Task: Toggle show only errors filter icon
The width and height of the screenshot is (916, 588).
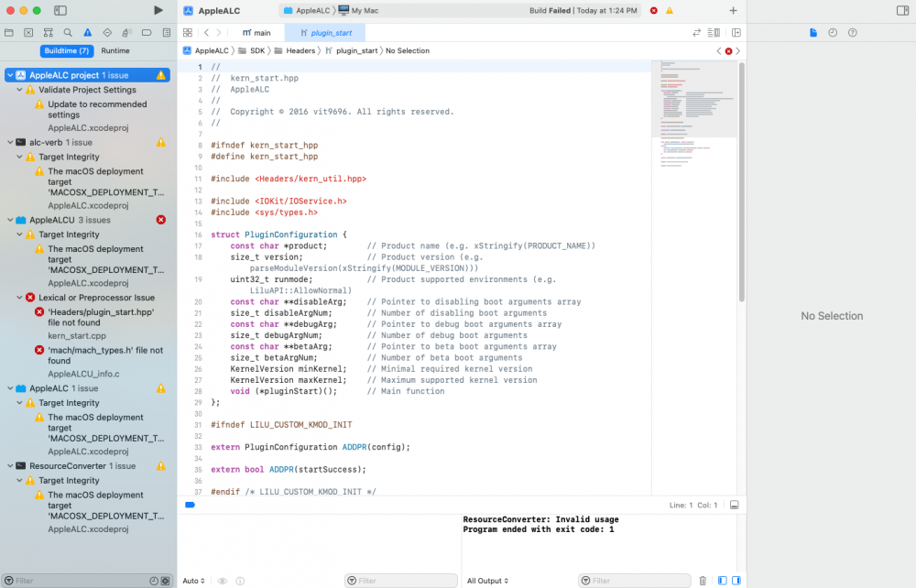Action: (x=165, y=581)
